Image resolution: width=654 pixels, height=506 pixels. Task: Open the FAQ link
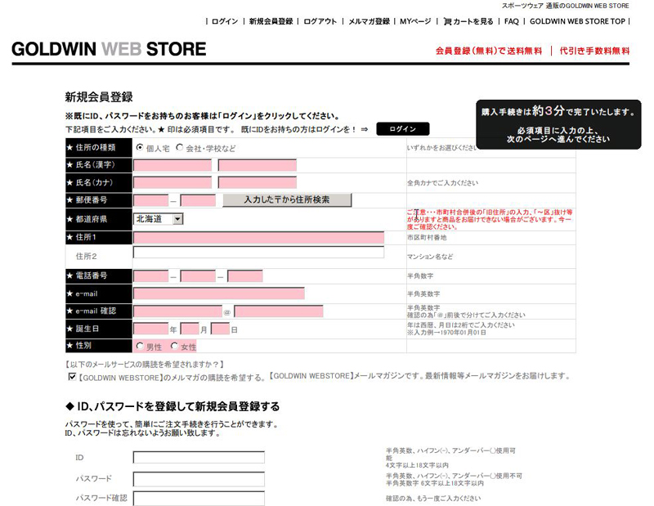(511, 21)
